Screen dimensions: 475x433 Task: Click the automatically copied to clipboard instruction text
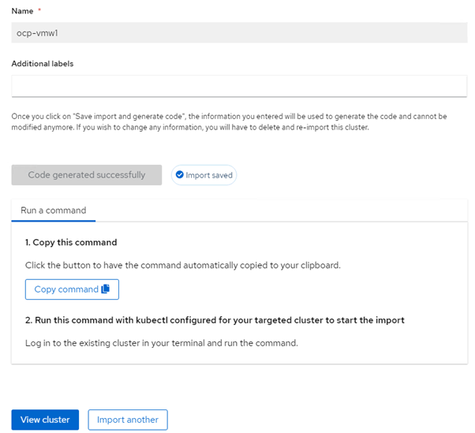[182, 265]
